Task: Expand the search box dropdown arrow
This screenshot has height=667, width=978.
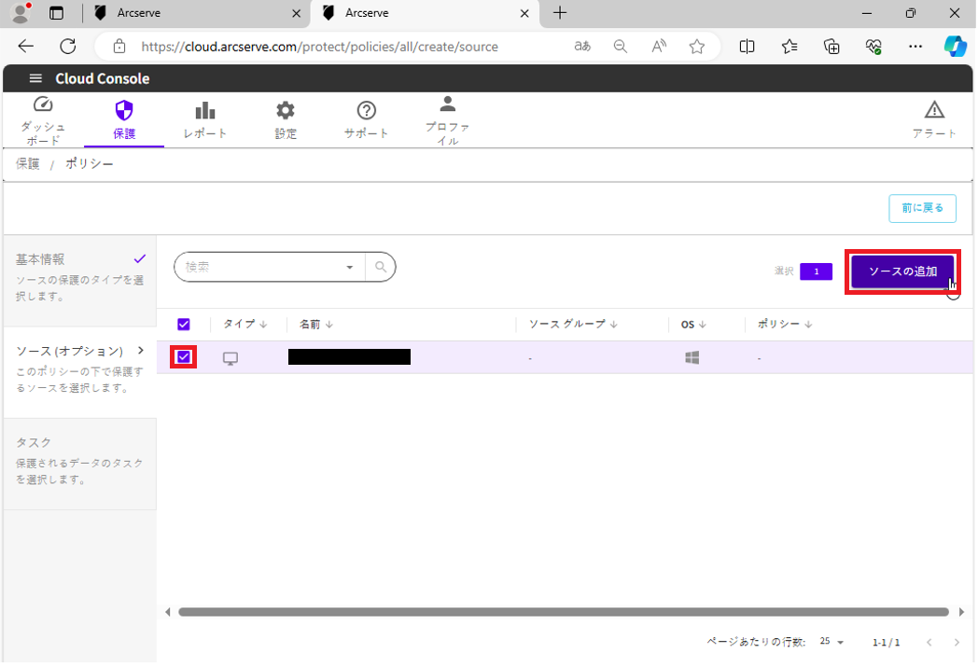Action: tap(350, 267)
